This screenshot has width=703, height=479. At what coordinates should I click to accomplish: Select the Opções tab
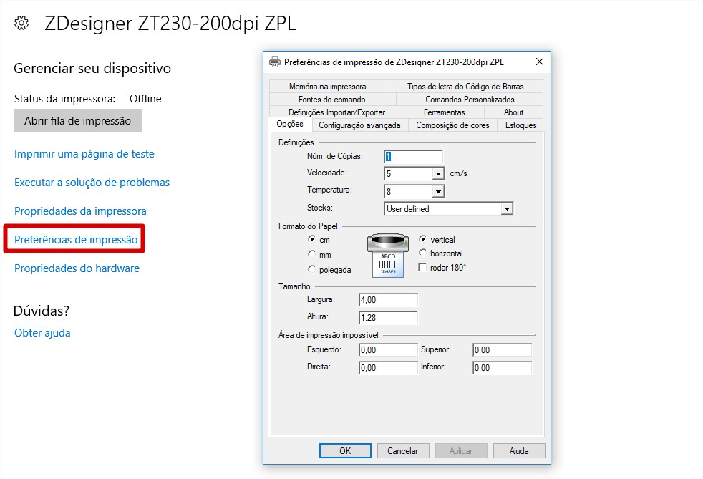coord(290,125)
